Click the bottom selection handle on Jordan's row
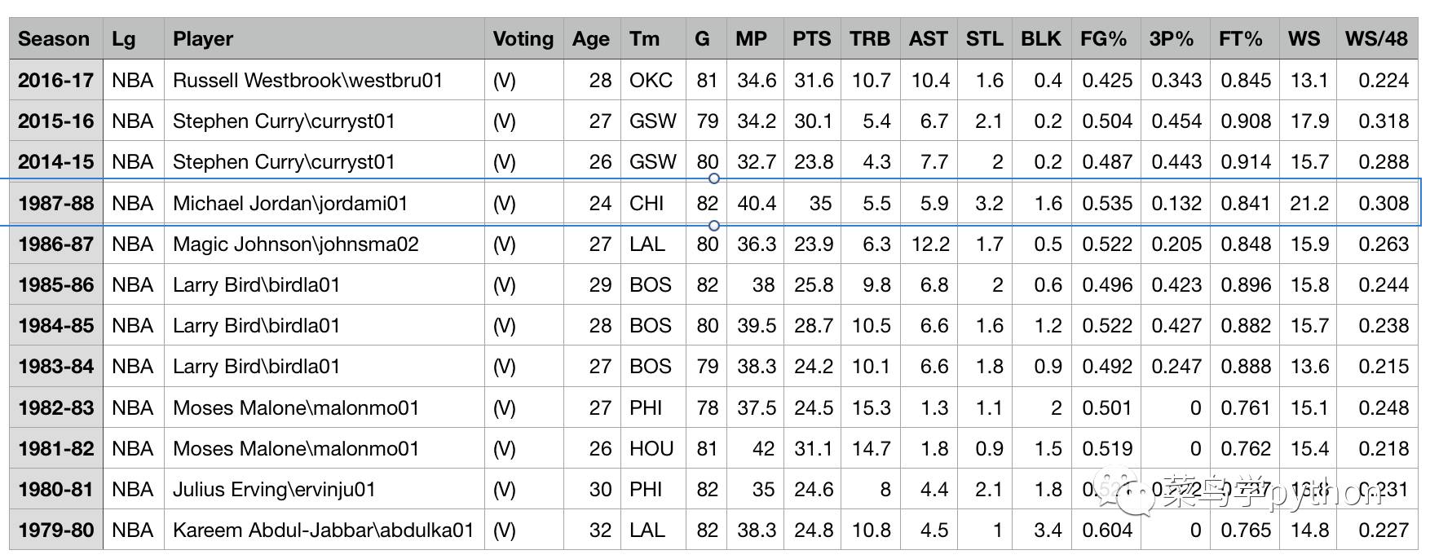The width and height of the screenshot is (1430, 559). (x=714, y=225)
